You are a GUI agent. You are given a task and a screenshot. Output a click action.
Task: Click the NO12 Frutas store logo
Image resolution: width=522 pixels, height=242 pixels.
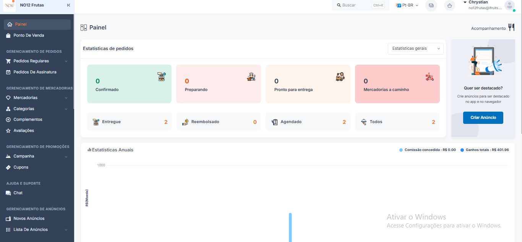coord(9,5)
